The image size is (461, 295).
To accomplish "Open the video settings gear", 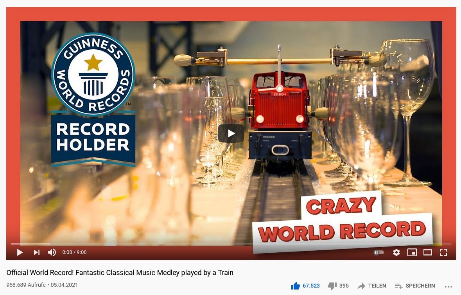I will point(396,252).
